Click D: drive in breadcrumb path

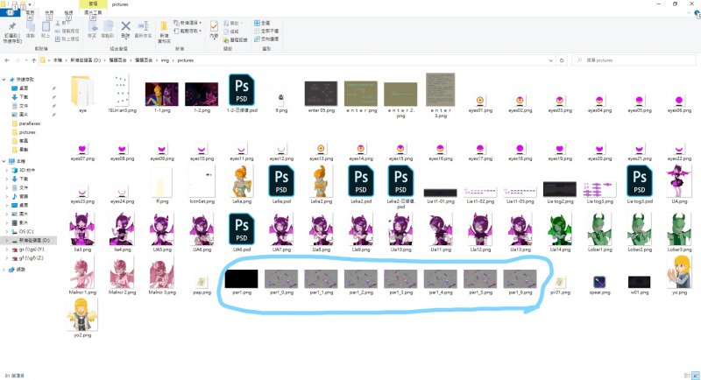85,60
